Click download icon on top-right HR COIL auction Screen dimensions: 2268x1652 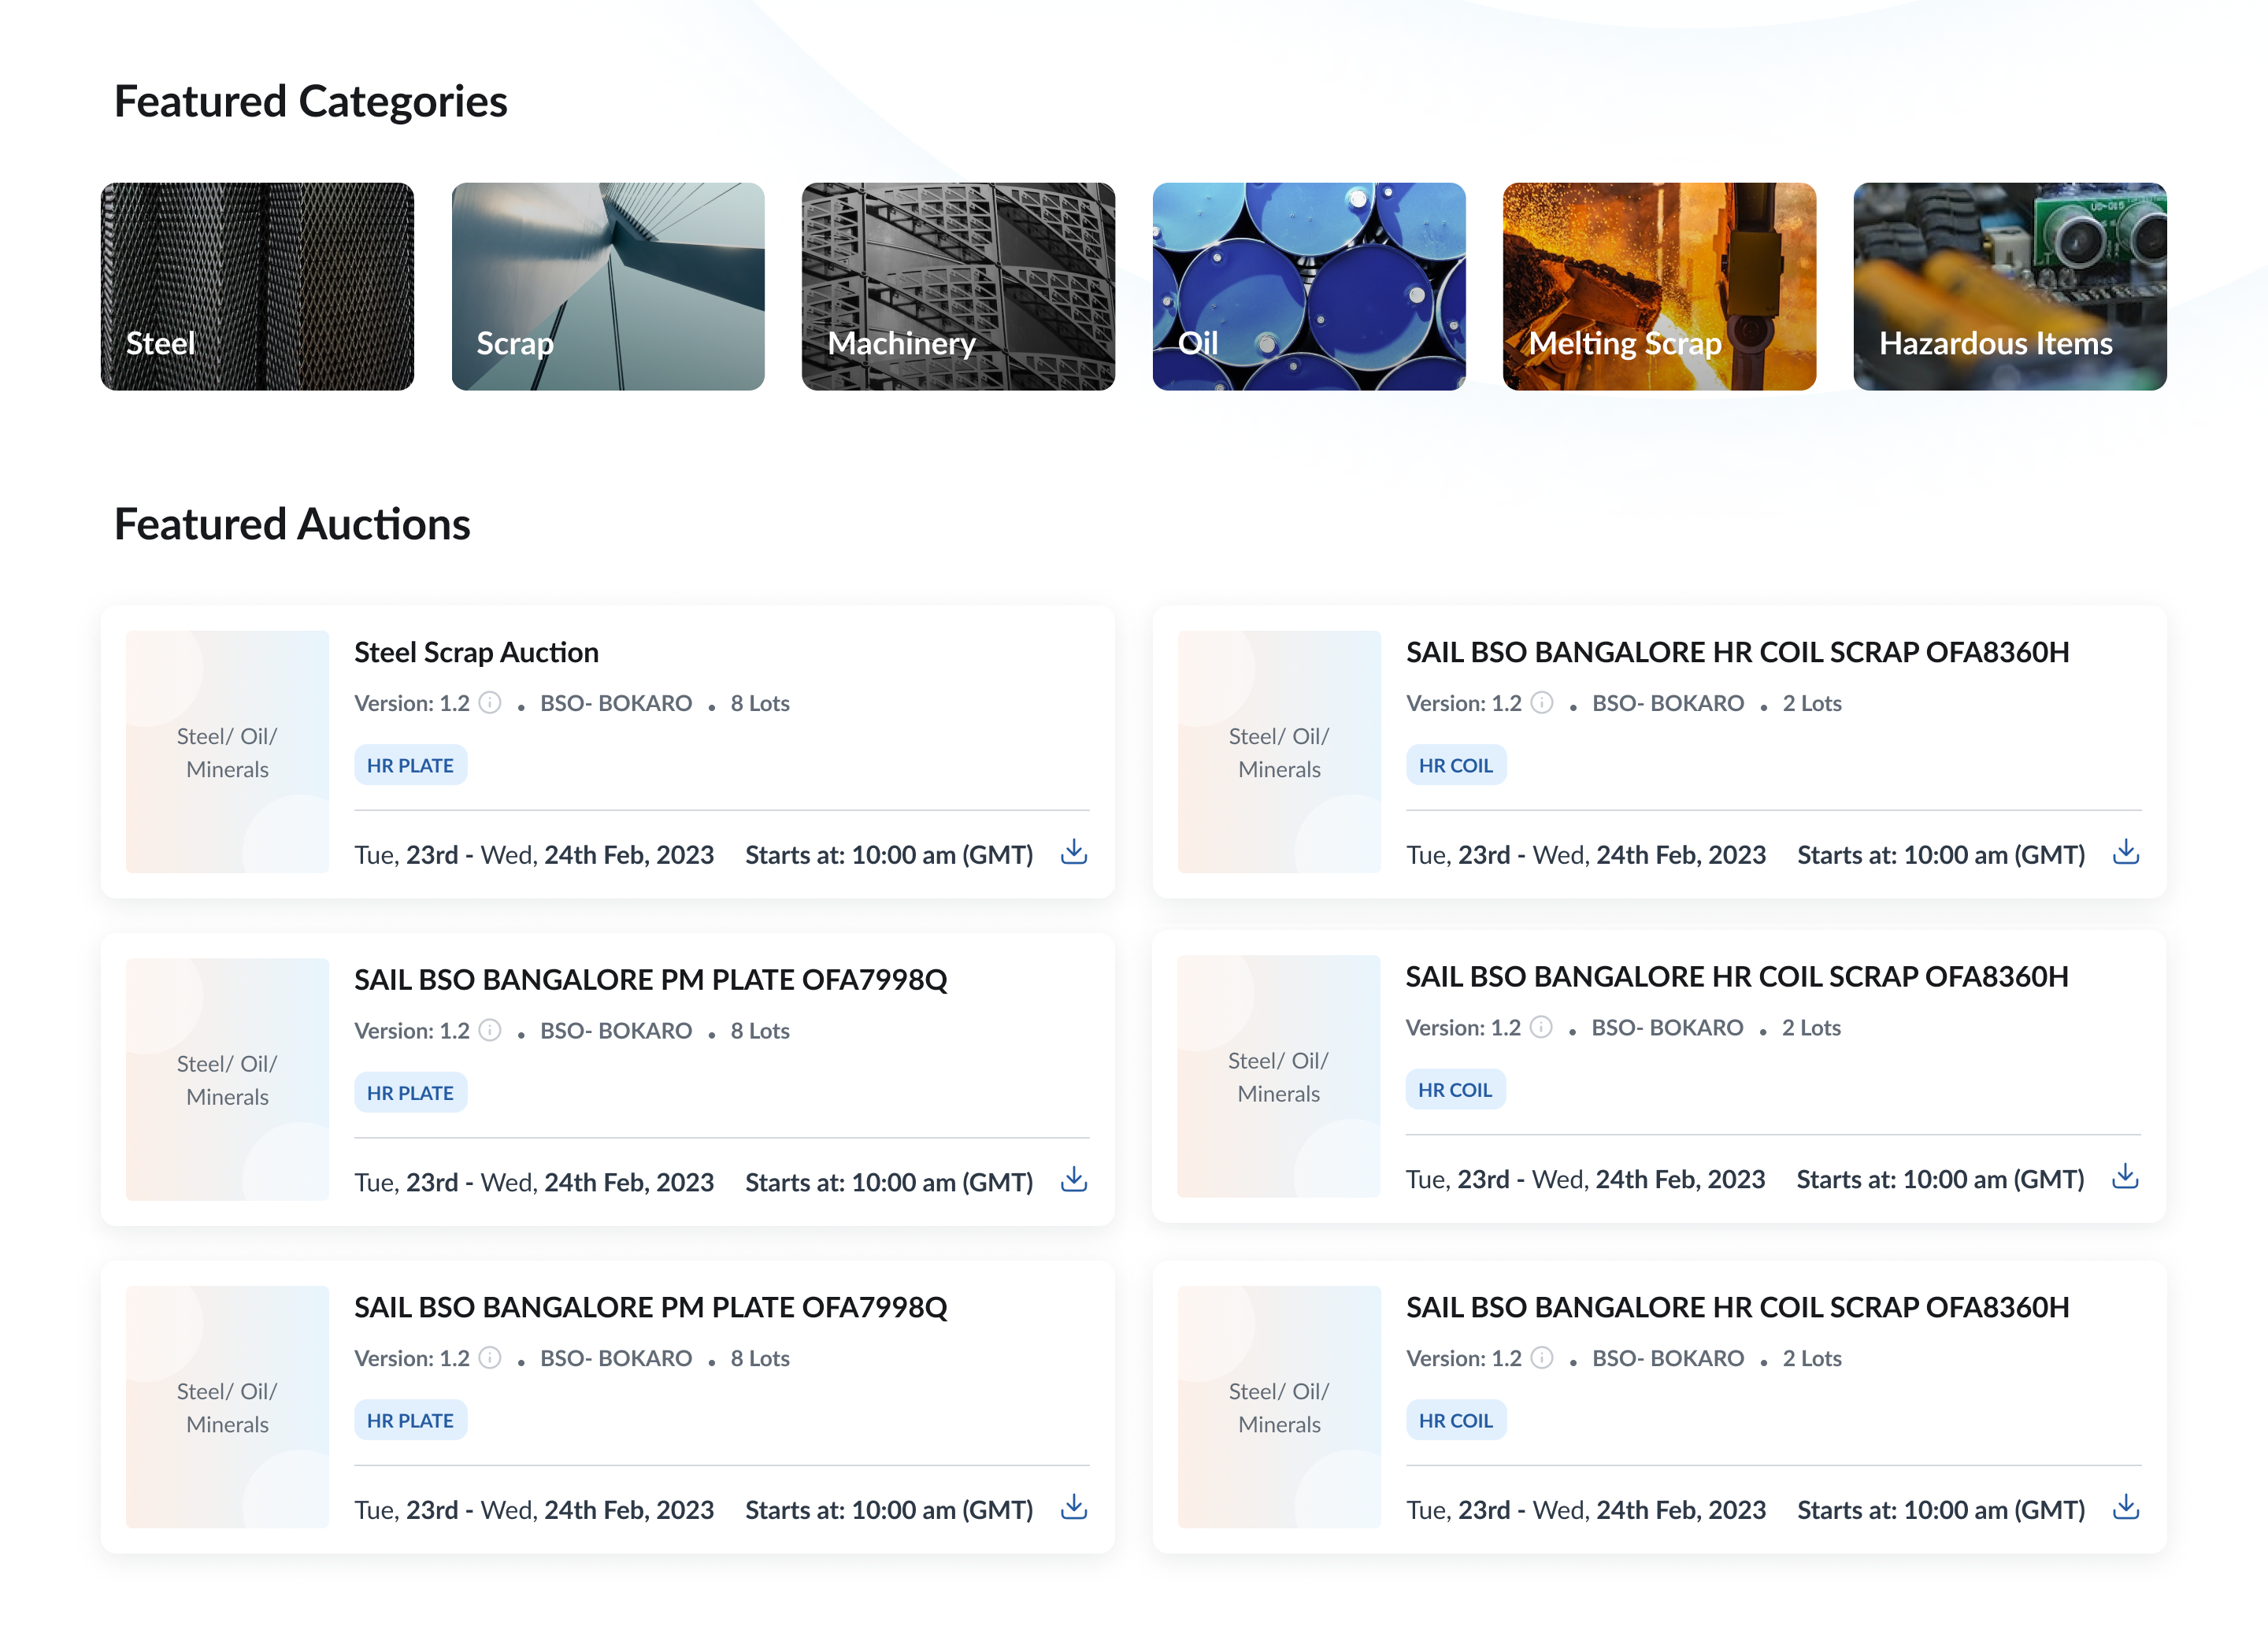(x=2125, y=852)
